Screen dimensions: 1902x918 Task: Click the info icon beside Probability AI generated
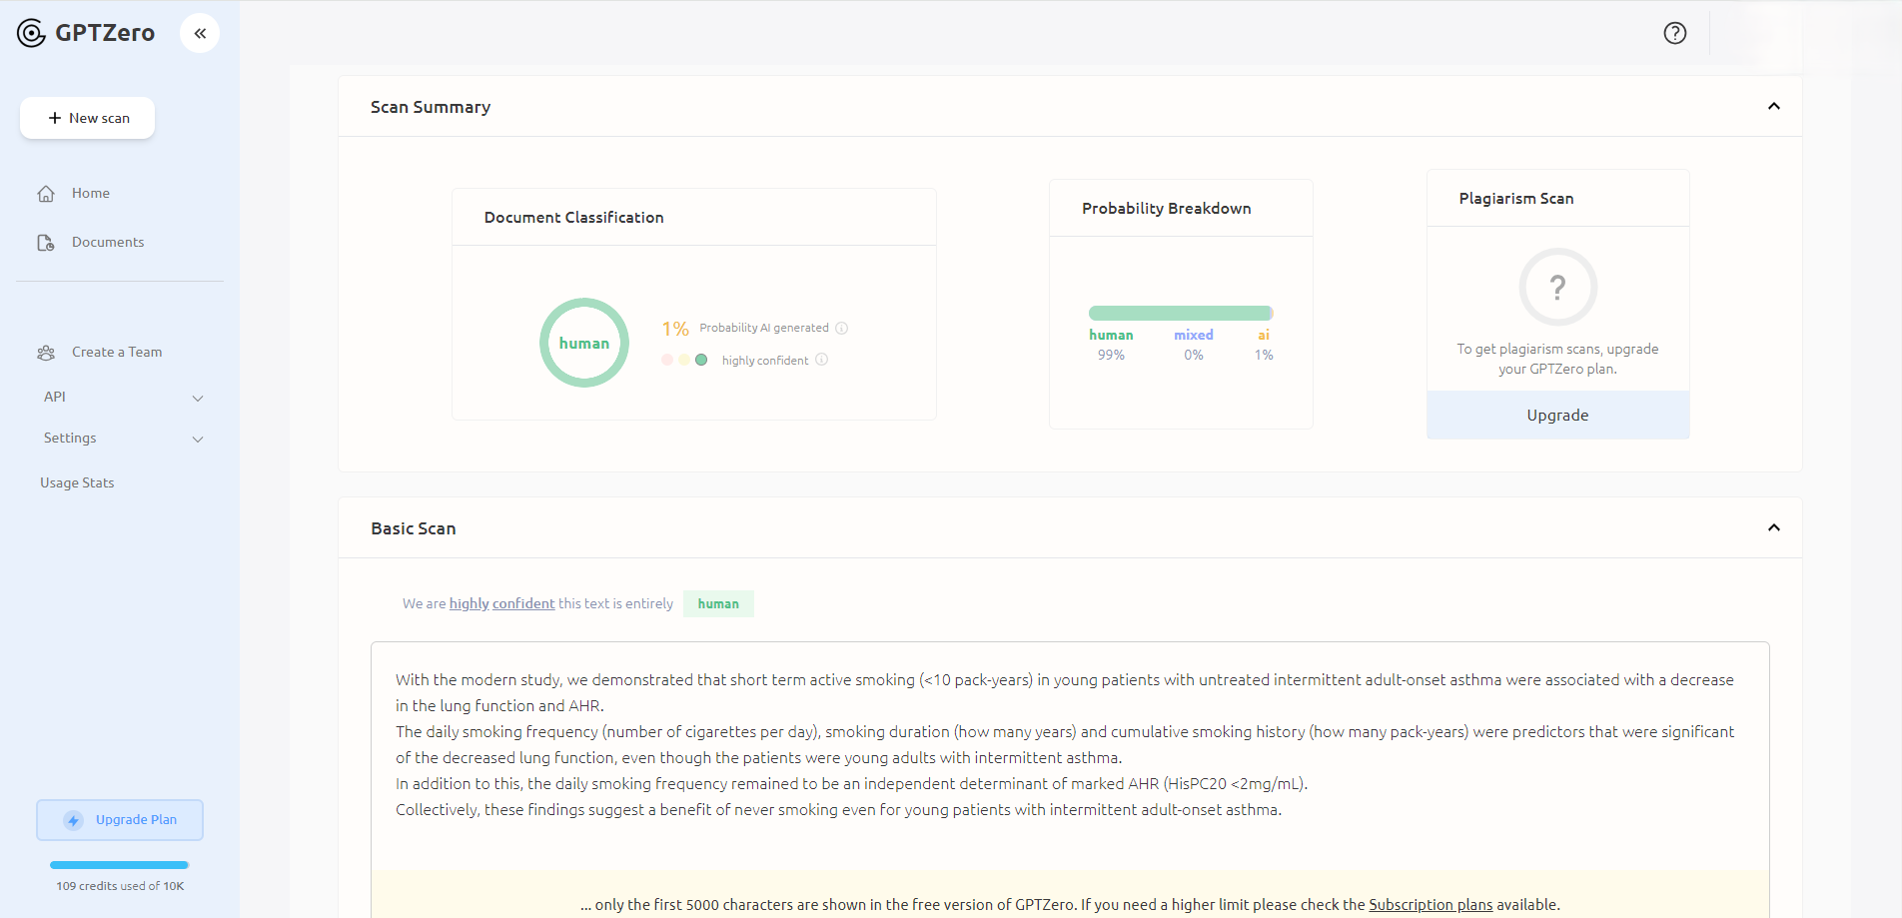(842, 328)
